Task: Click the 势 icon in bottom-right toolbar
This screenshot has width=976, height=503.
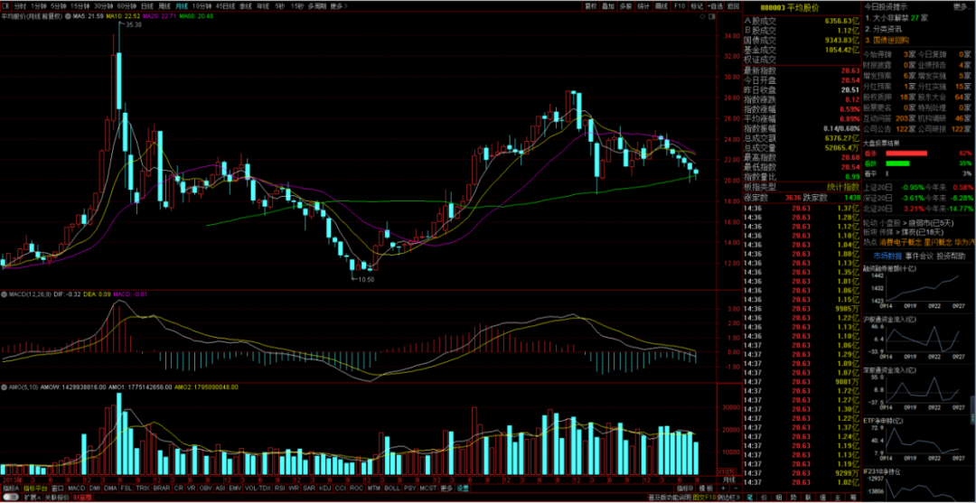Action: tap(793, 498)
